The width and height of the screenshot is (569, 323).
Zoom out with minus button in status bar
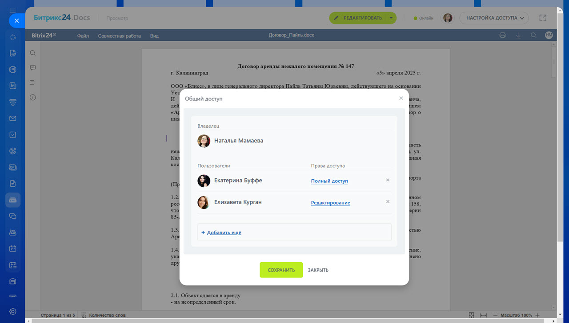tap(496, 315)
